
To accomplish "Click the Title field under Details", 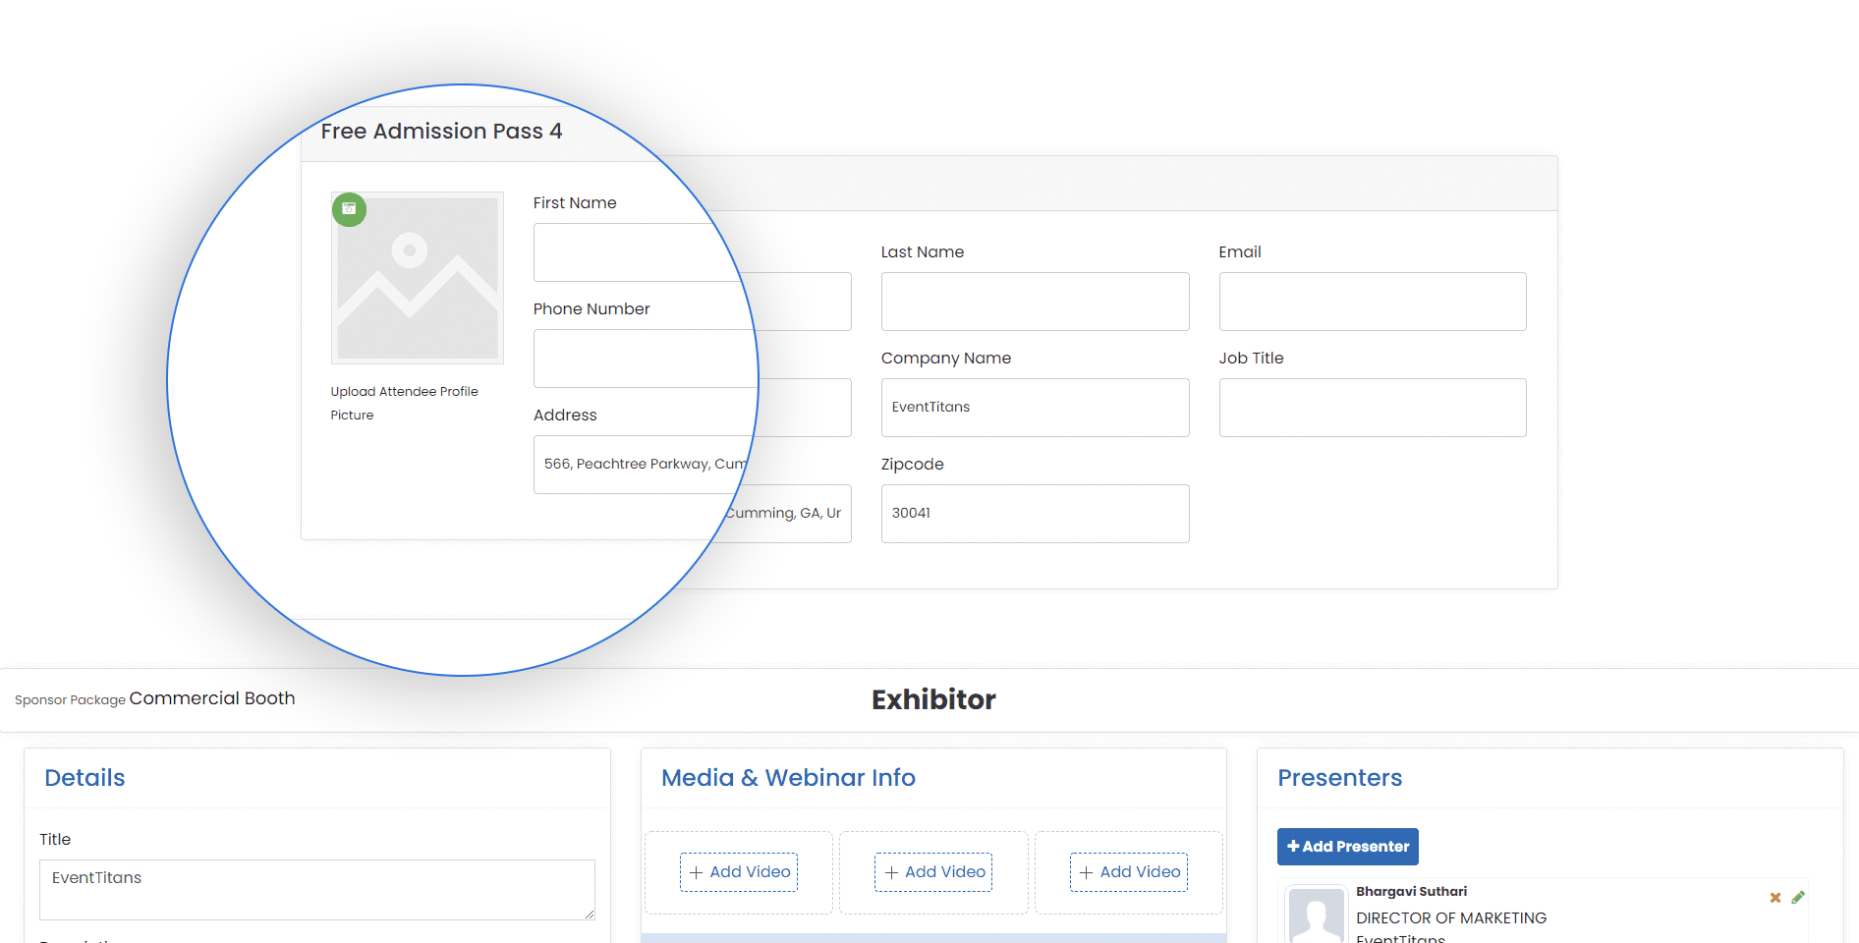I will coord(316,890).
